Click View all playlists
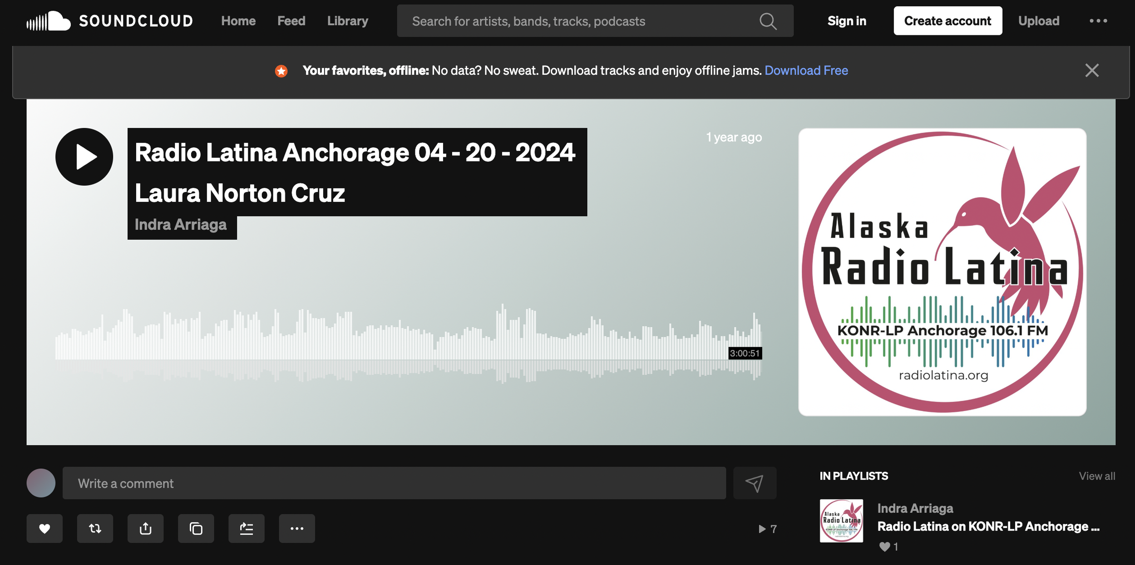 tap(1097, 476)
